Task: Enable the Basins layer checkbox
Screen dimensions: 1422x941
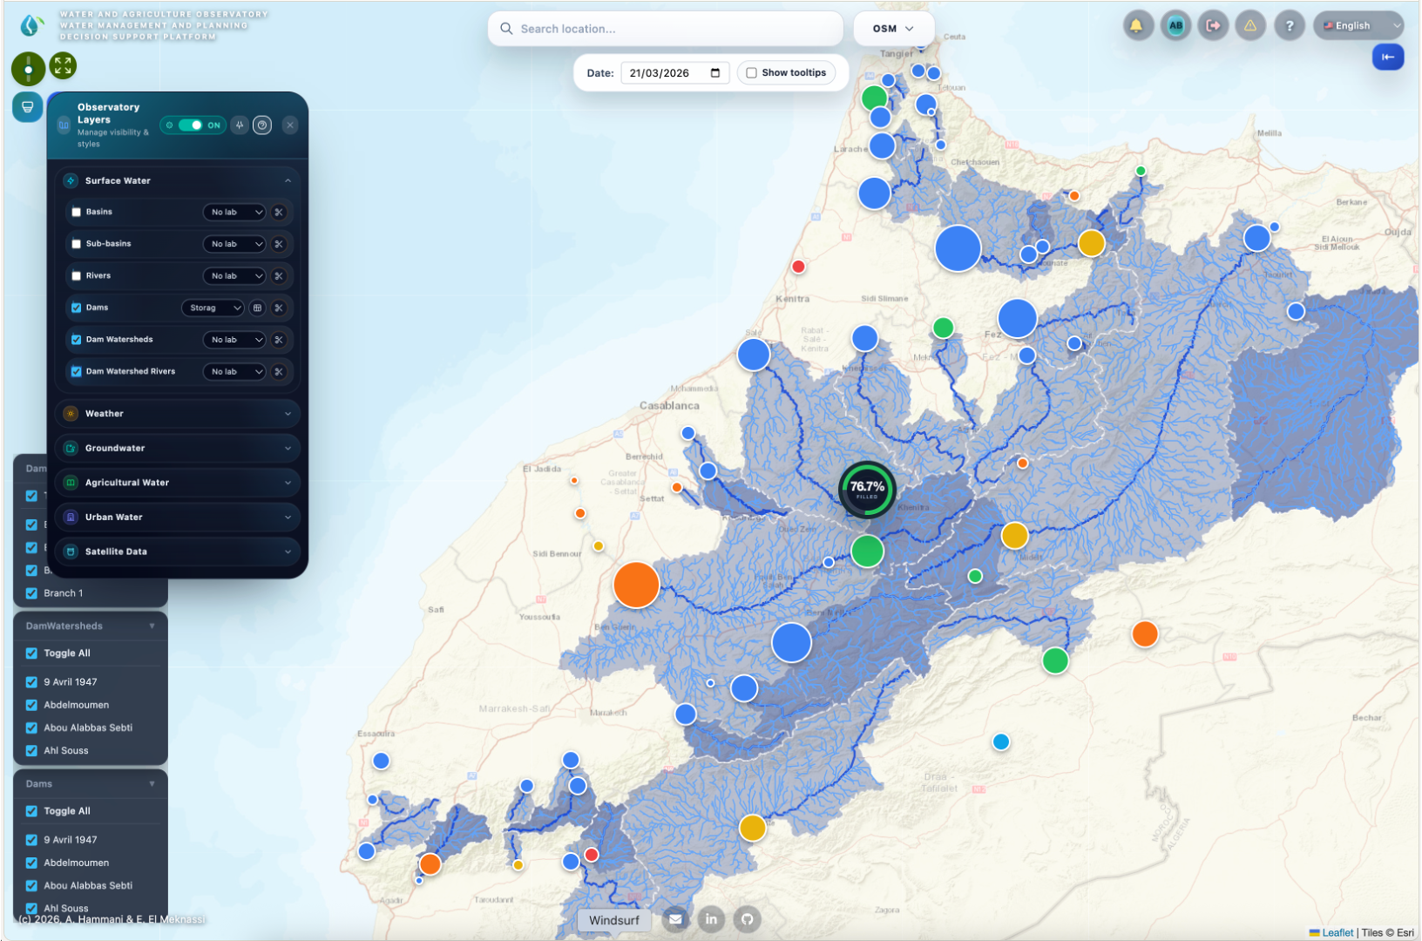Action: [76, 212]
